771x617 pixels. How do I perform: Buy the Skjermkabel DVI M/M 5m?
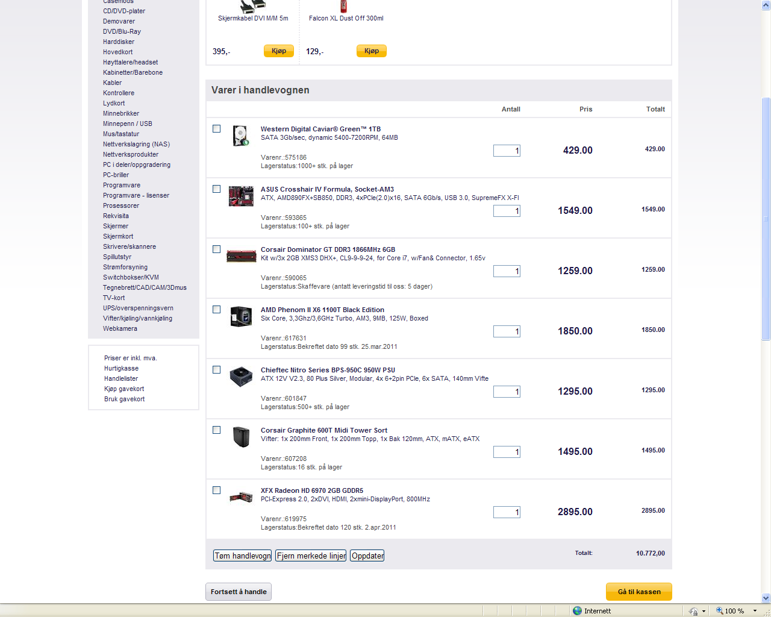point(279,51)
